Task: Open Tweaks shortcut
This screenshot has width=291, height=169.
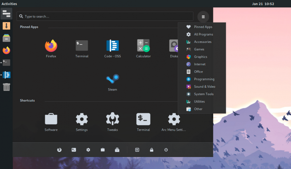Action: 113,122
